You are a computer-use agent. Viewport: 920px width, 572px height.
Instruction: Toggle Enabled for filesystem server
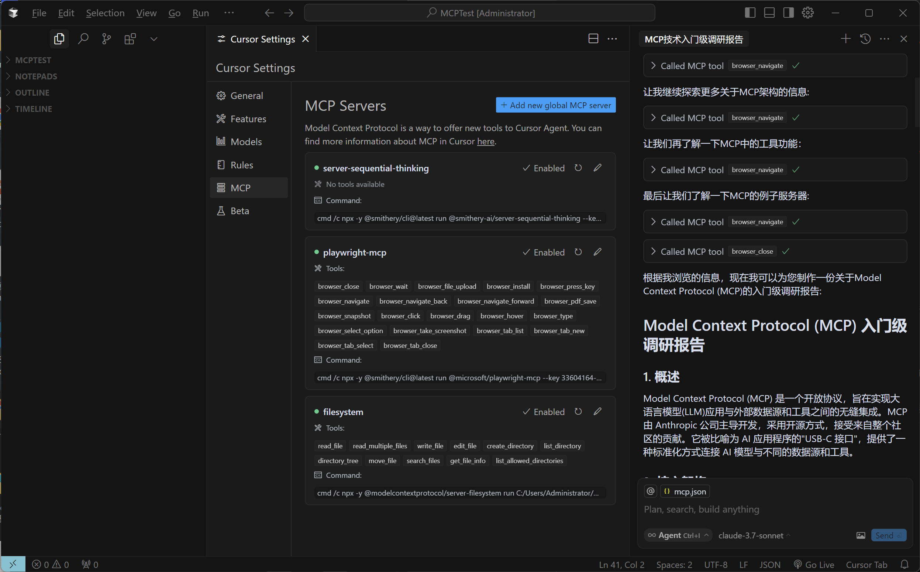point(543,412)
